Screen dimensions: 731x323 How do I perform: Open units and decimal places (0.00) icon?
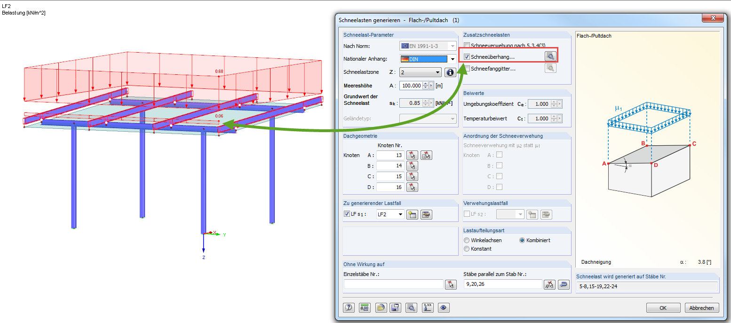365,308
